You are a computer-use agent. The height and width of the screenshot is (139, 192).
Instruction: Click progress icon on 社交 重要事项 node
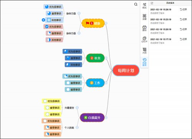coord(68,58)
